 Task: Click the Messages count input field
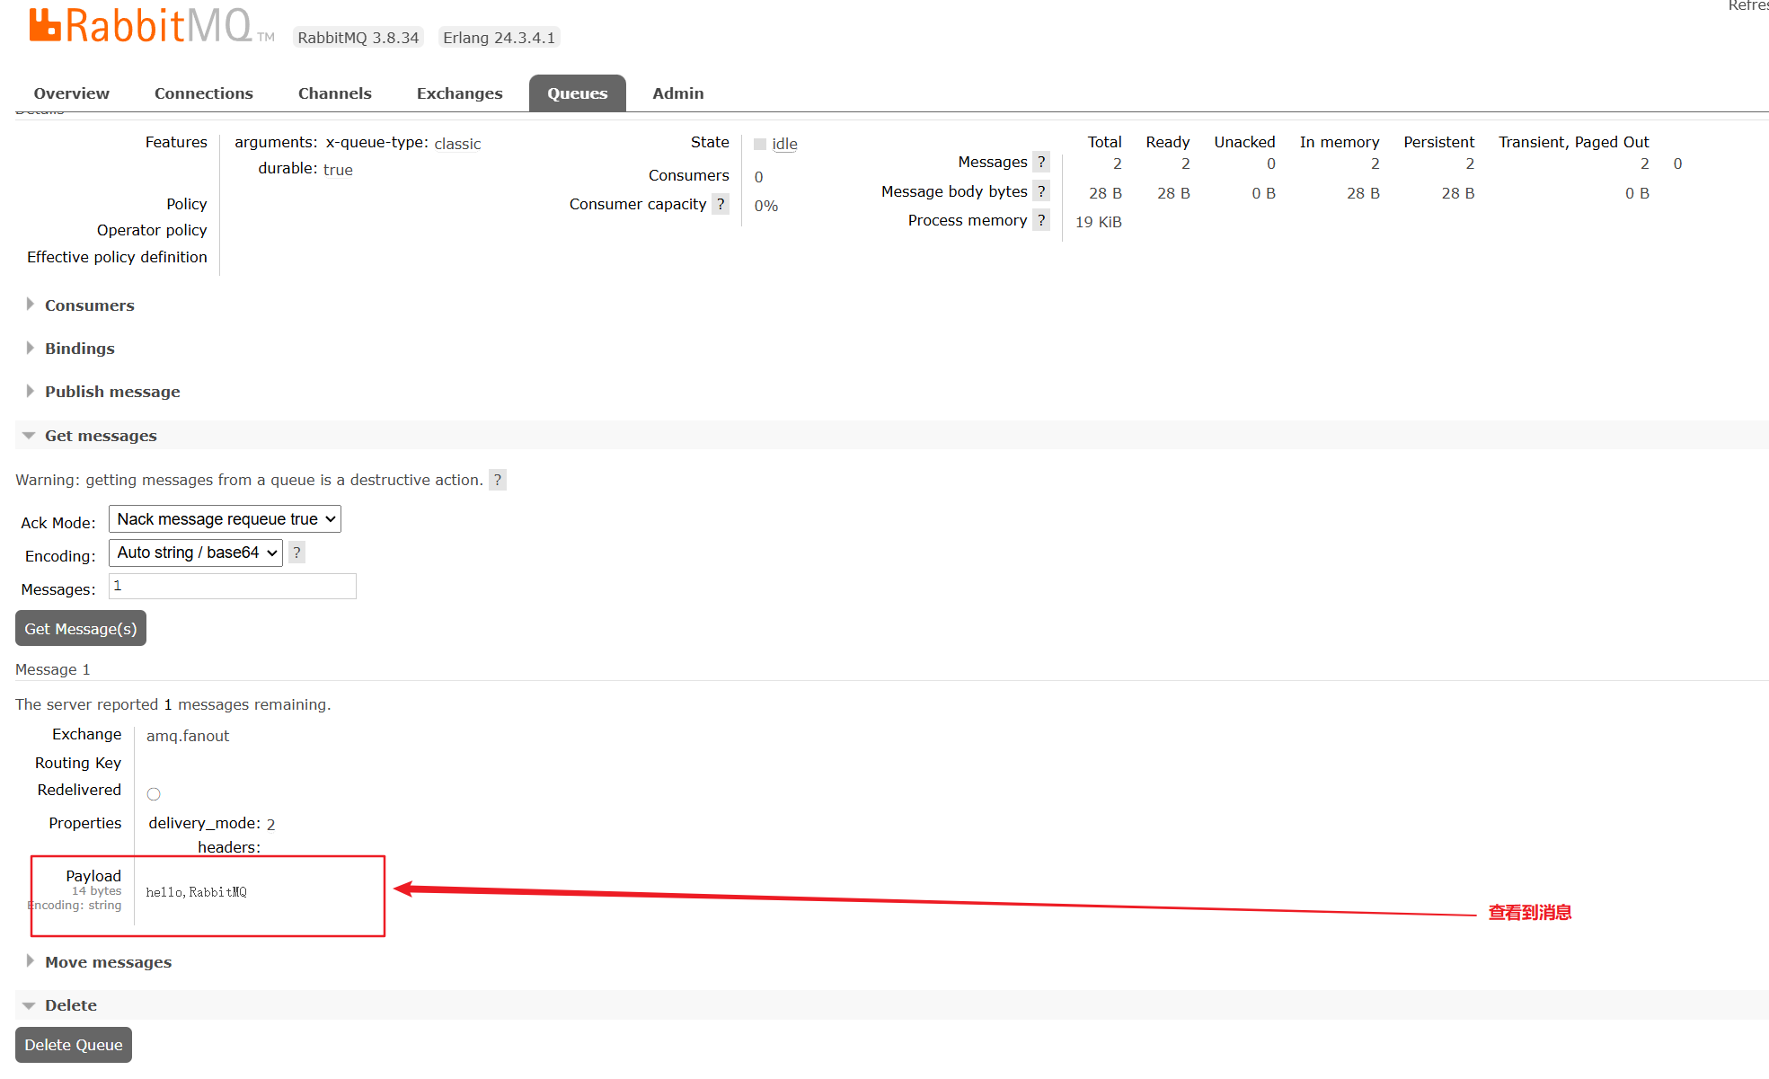tap(232, 587)
